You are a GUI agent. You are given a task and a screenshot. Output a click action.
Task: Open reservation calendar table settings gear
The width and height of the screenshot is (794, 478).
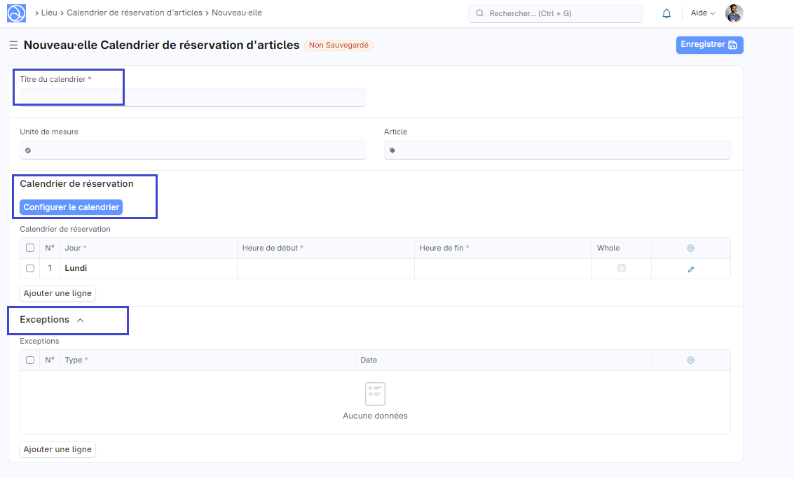[x=690, y=248]
